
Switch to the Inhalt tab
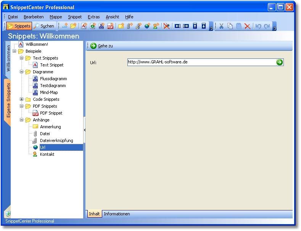(x=94, y=214)
